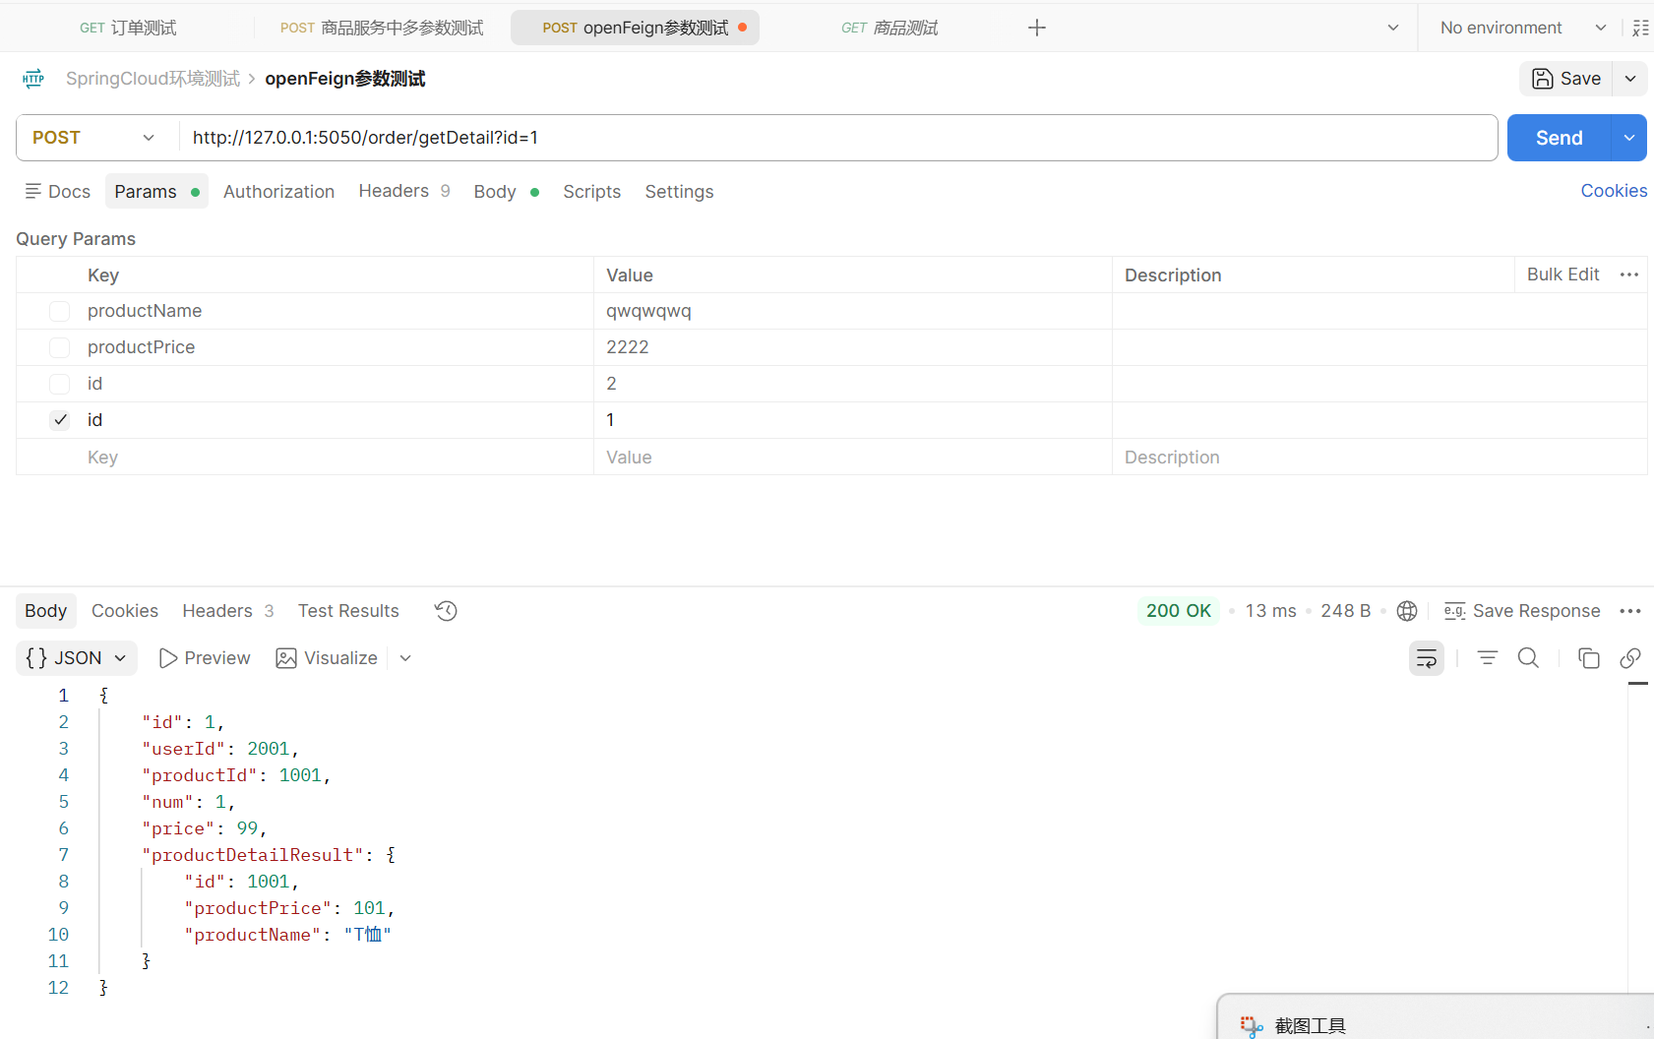The height and width of the screenshot is (1039, 1654).
Task: Enable the productPrice parameter checkbox
Action: tap(60, 347)
